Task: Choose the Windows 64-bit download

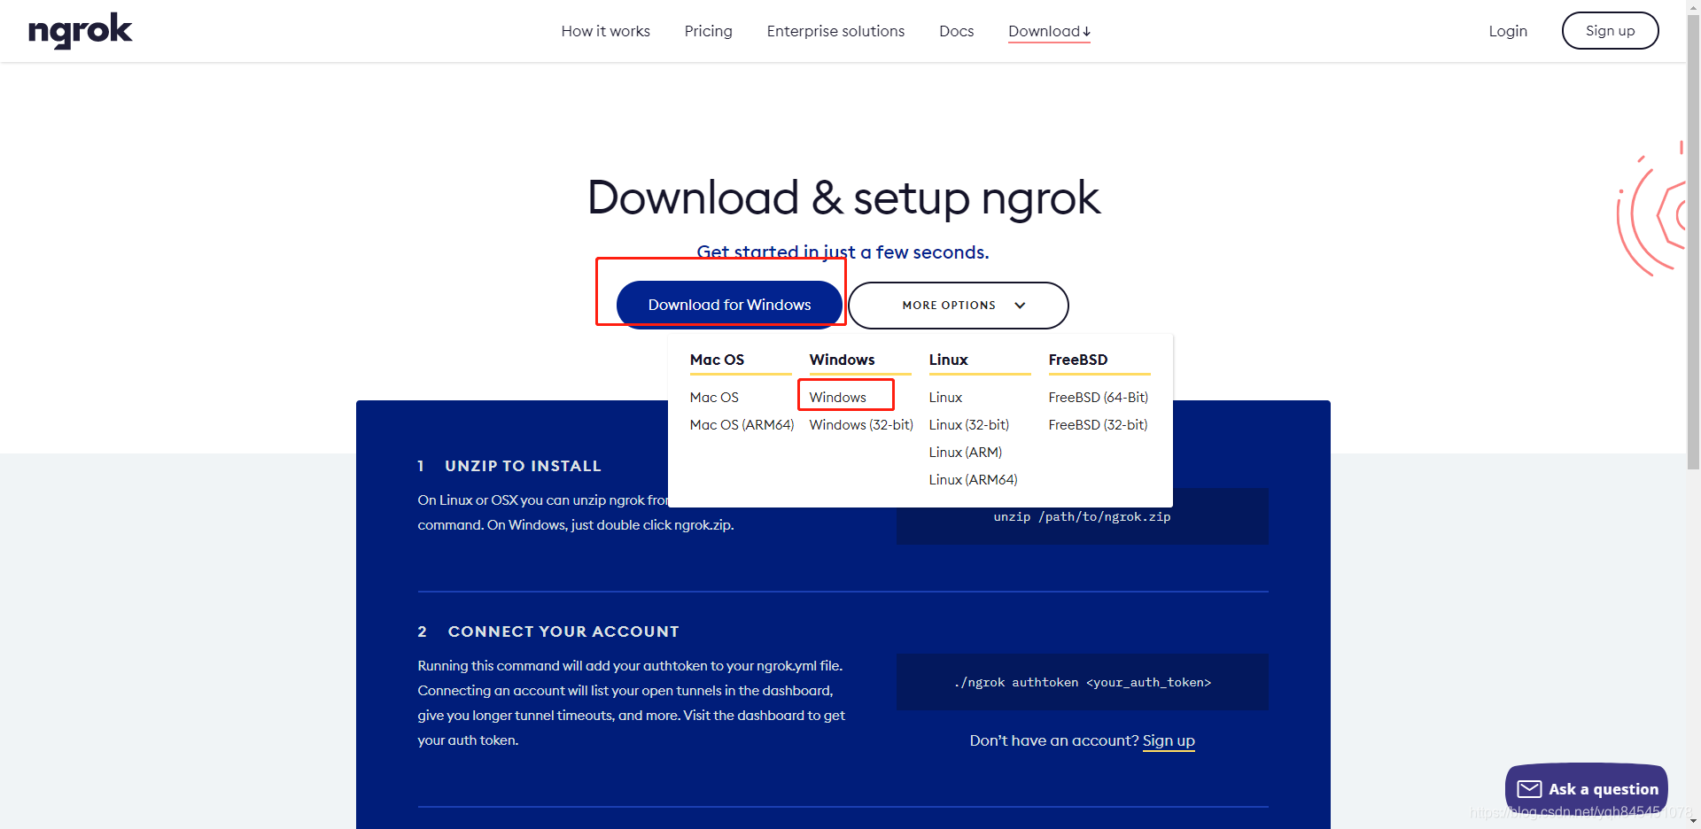Action: (x=837, y=398)
